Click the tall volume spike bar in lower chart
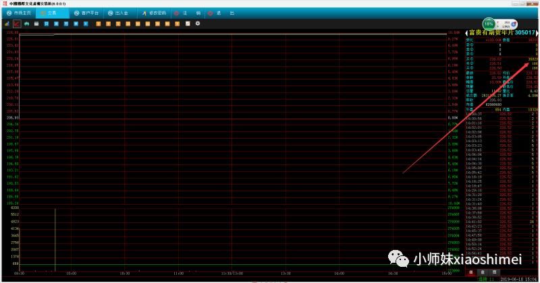Screen dimensions: 540x283 (x=55, y=240)
